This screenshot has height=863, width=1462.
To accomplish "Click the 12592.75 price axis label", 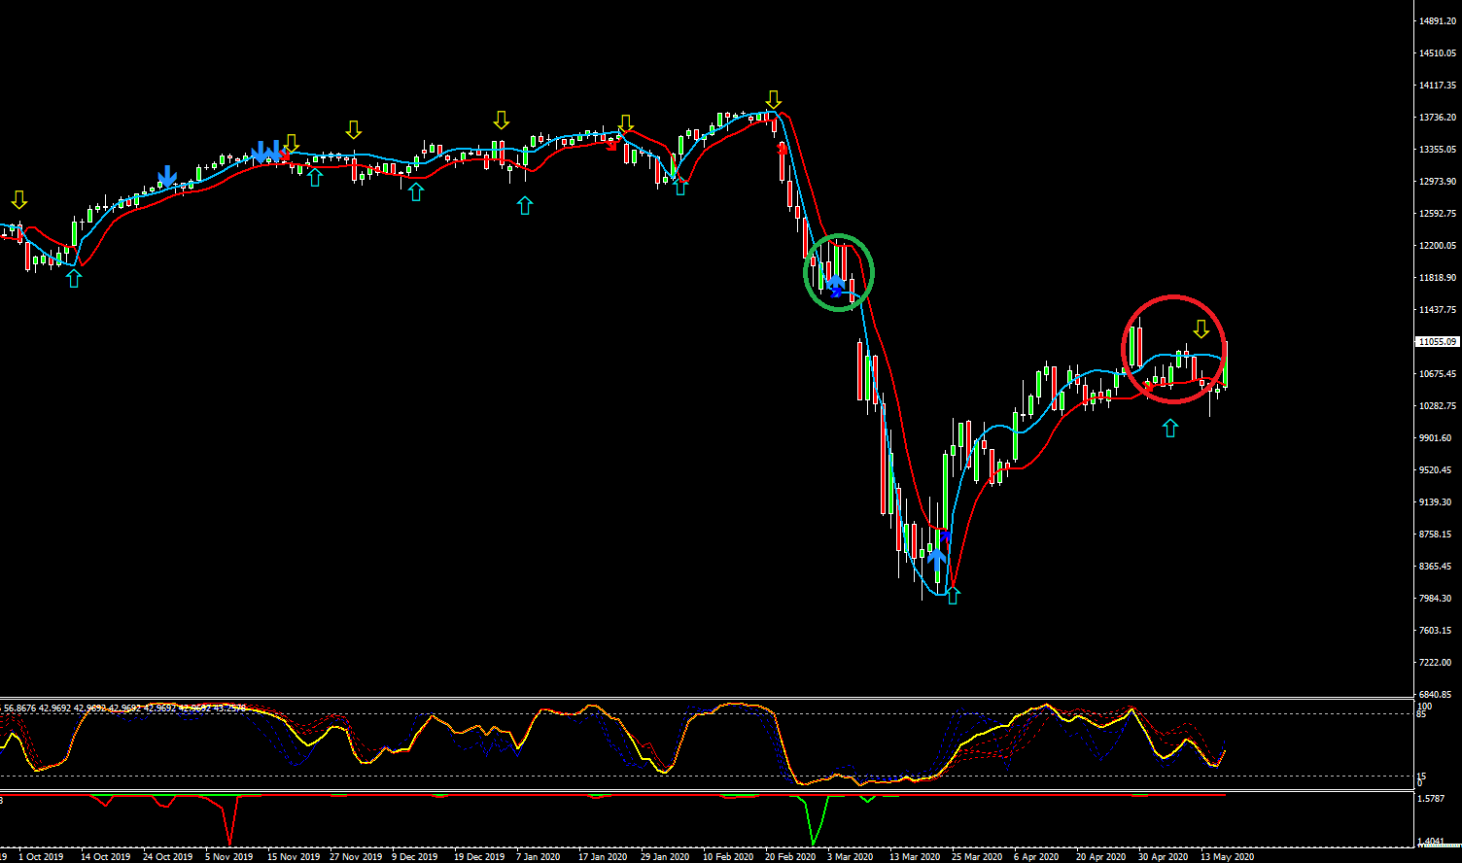I will pyautogui.click(x=1438, y=214).
